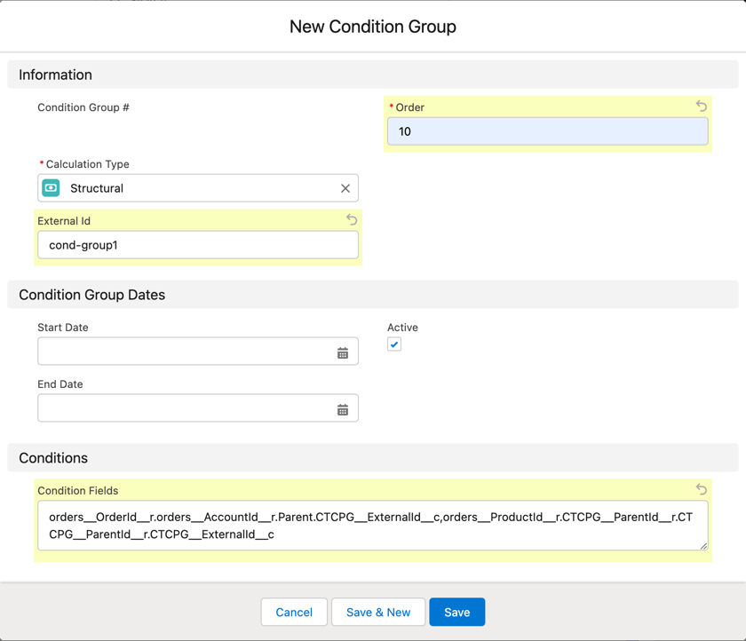Click into the cond-group1 External Id field
746x641 pixels.
pos(197,245)
